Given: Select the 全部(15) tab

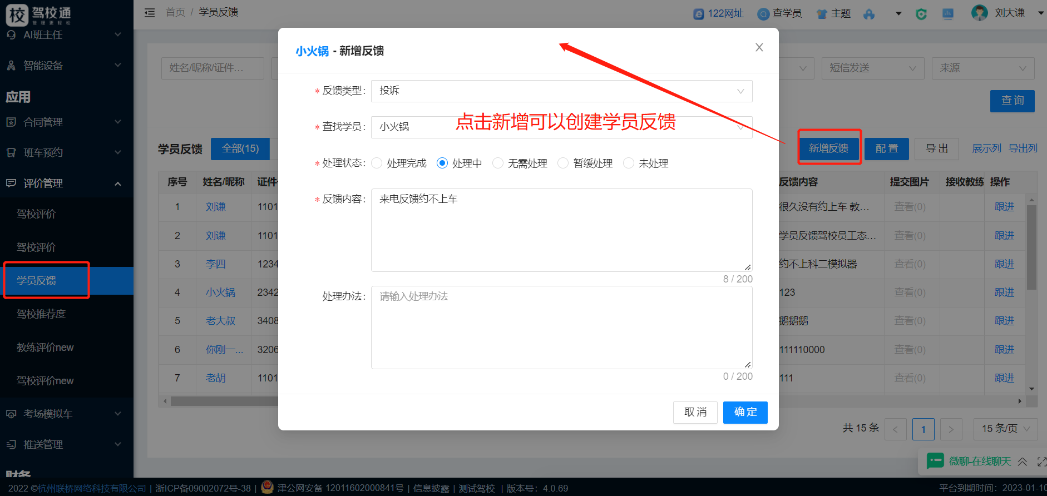Looking at the screenshot, I should point(241,149).
